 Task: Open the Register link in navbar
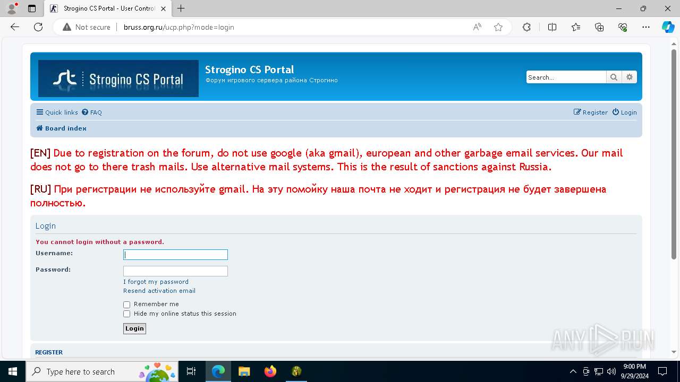(591, 112)
